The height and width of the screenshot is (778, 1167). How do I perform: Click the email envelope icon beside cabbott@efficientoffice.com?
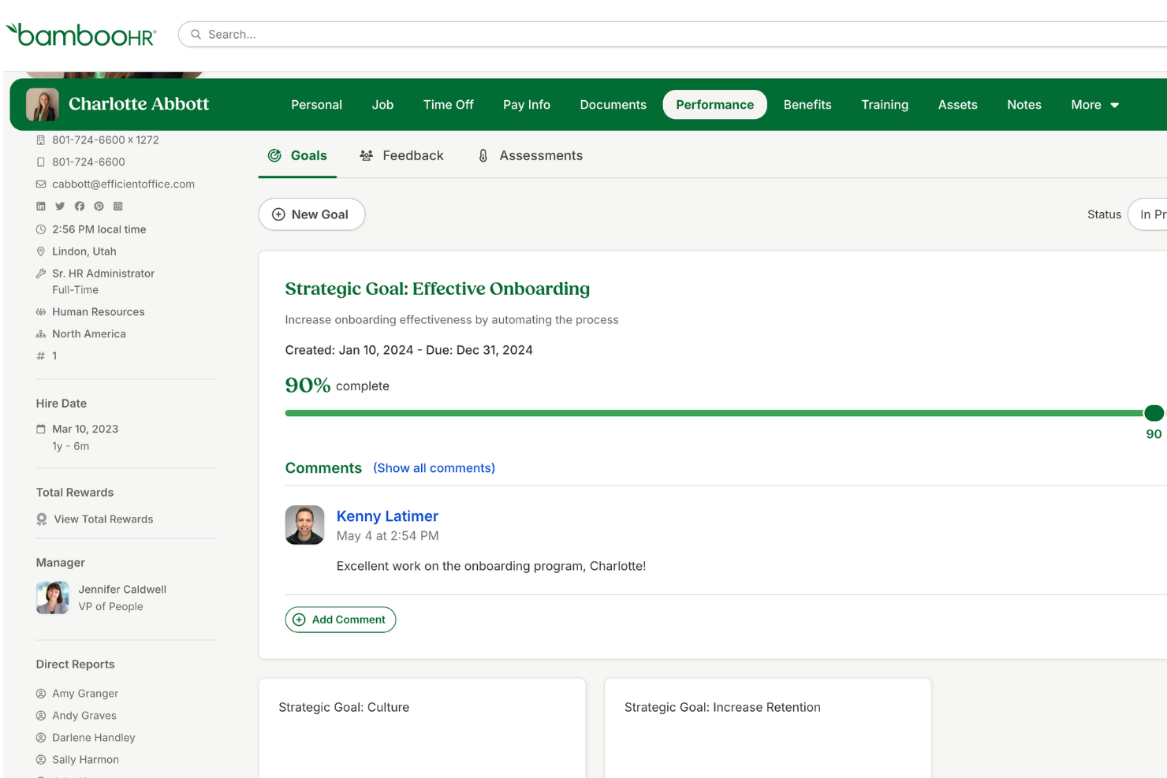[x=40, y=184]
